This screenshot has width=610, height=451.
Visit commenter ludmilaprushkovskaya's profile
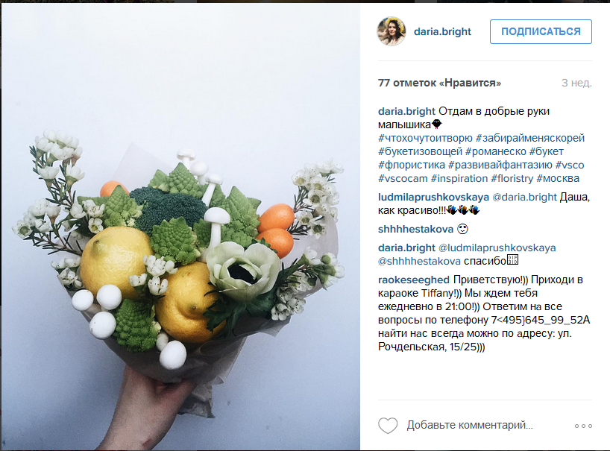433,197
